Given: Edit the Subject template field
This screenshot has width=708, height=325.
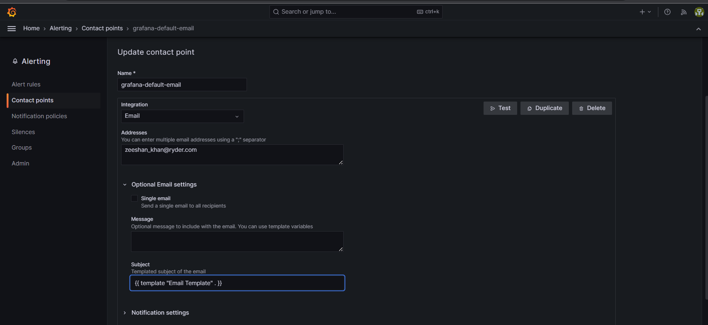Looking at the screenshot, I should pos(237,283).
